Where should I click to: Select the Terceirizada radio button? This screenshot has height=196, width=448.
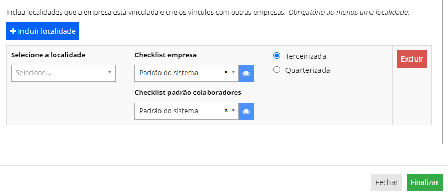click(x=277, y=56)
